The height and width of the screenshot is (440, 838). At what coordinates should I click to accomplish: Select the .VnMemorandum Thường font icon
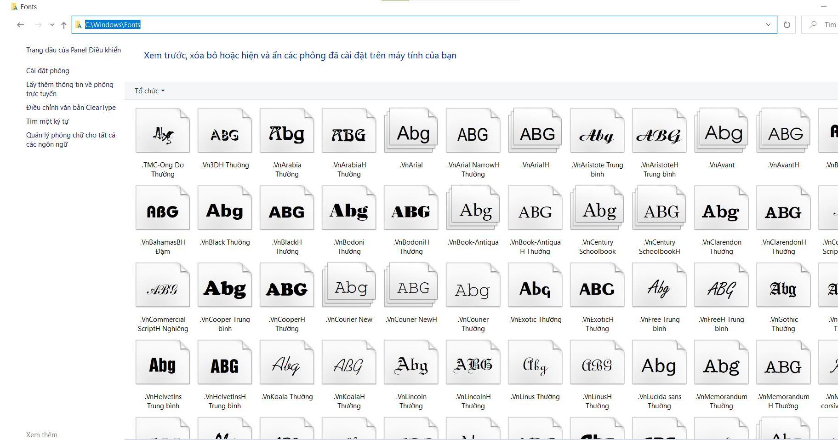[x=721, y=362]
